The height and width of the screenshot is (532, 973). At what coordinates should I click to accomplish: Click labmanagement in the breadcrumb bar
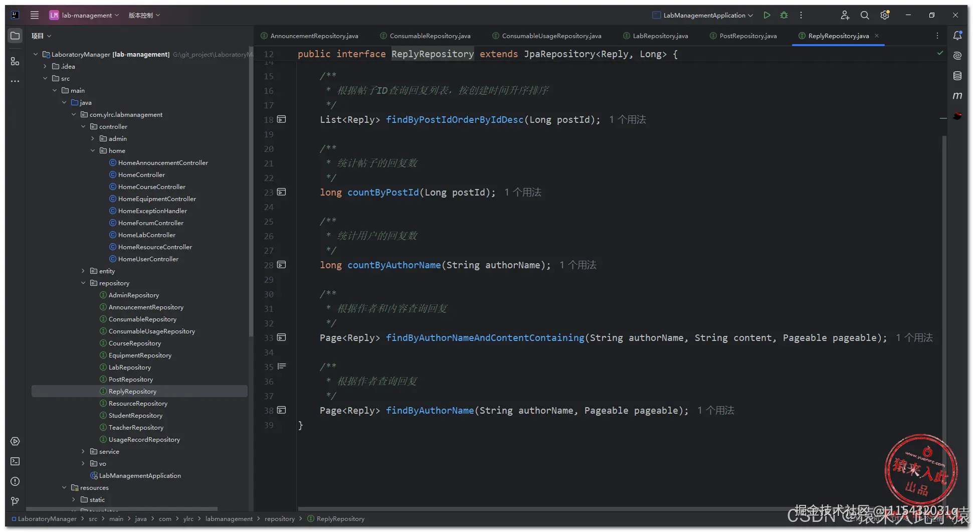229,519
